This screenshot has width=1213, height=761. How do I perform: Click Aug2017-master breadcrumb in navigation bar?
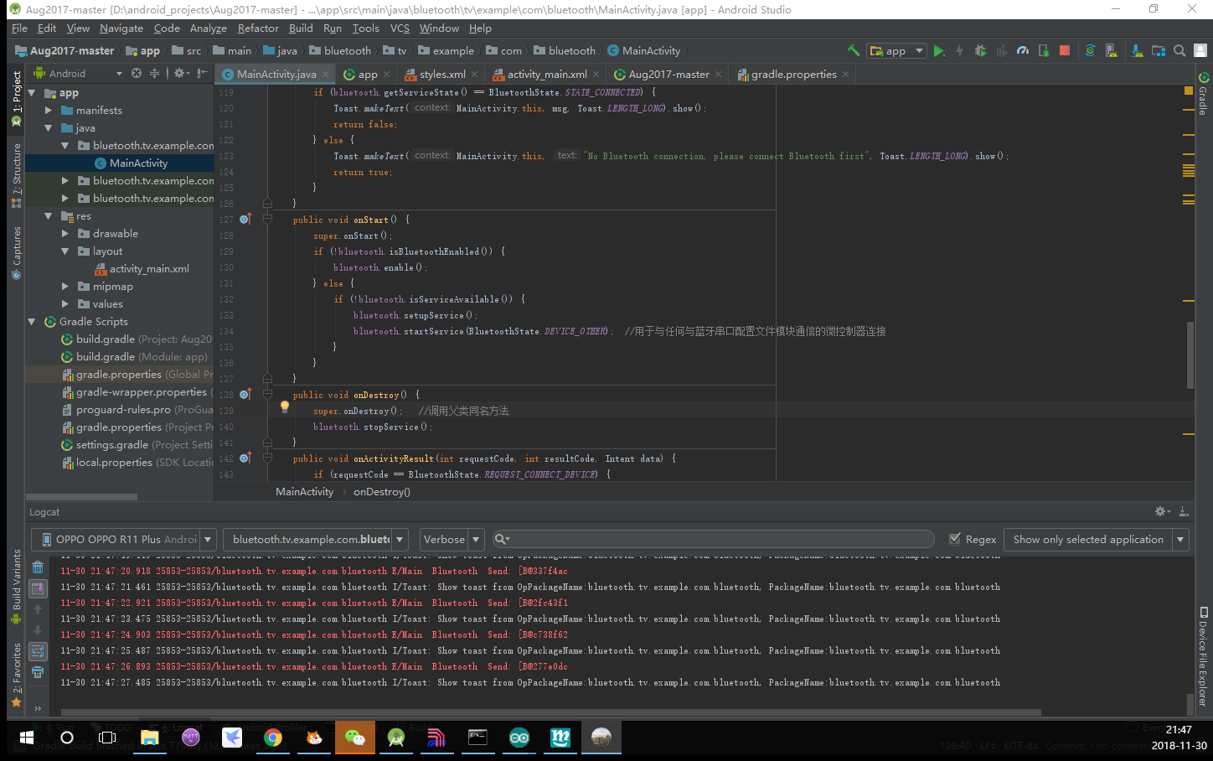(65, 50)
